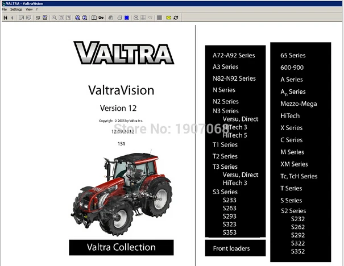
Task: Select Mezzo-Mega
Action: click(299, 103)
